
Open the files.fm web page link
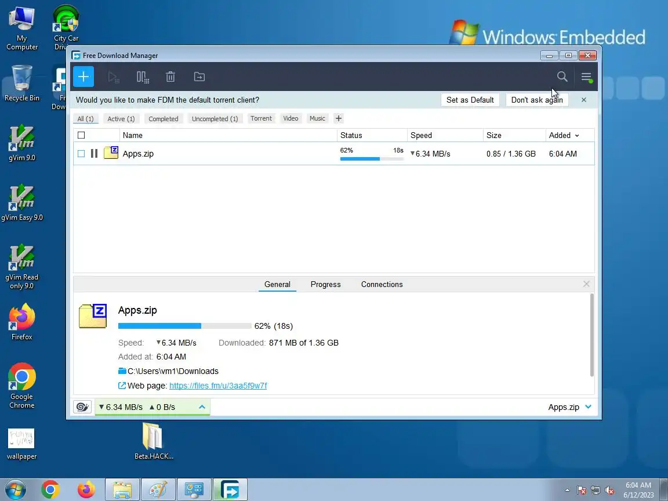pos(218,386)
